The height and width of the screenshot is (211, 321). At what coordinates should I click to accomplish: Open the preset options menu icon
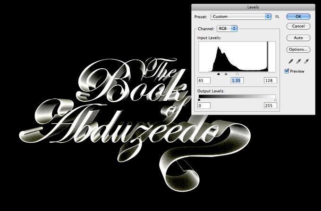pos(278,16)
